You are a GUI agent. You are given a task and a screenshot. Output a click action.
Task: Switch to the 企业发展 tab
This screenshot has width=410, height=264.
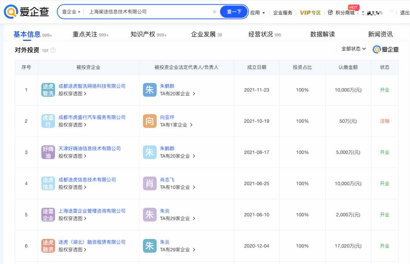(207, 34)
